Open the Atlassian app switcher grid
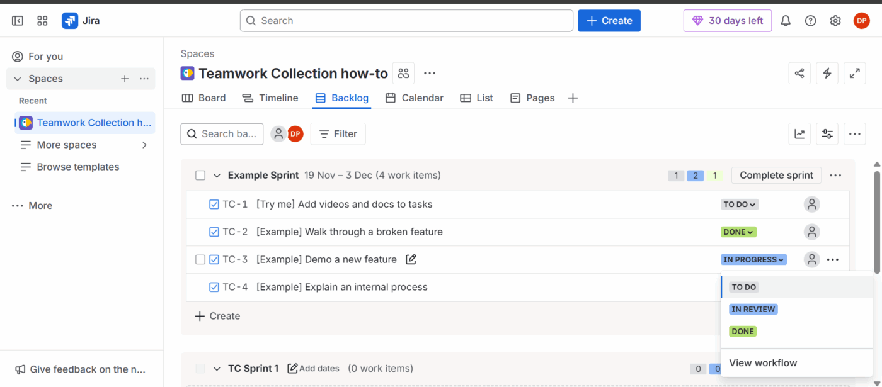Viewport: 882px width, 387px height. [x=42, y=20]
